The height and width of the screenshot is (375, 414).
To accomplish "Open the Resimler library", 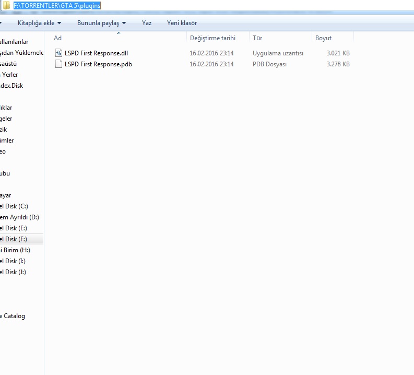I will [x=7, y=140].
